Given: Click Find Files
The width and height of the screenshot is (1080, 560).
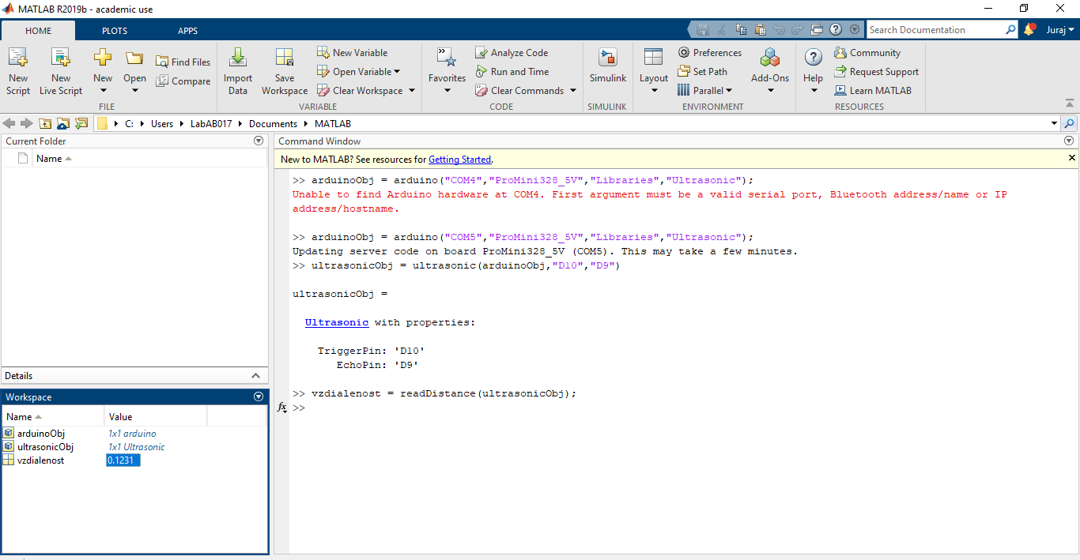Looking at the screenshot, I should [183, 62].
